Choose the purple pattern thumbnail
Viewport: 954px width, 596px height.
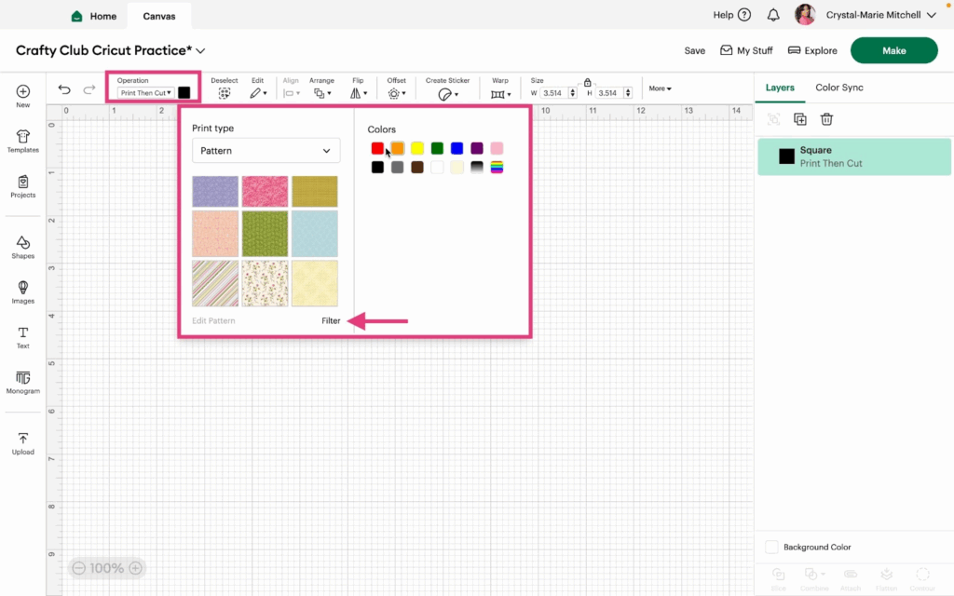(x=215, y=192)
